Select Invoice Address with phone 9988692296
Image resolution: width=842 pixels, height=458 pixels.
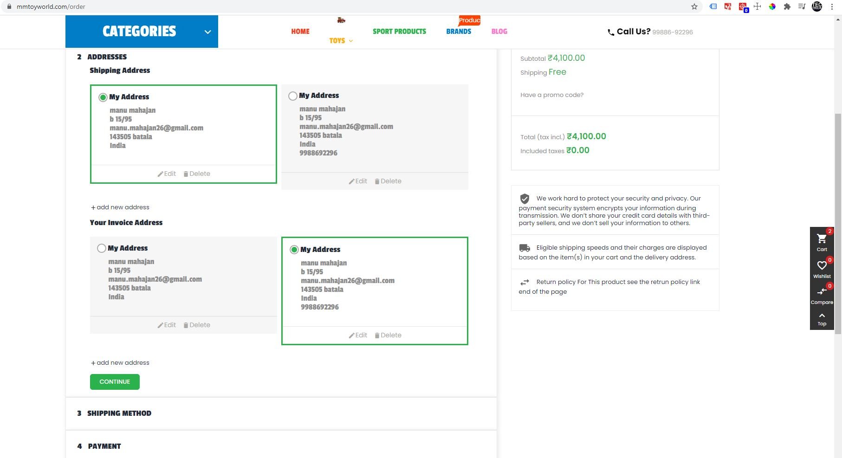[x=294, y=250]
